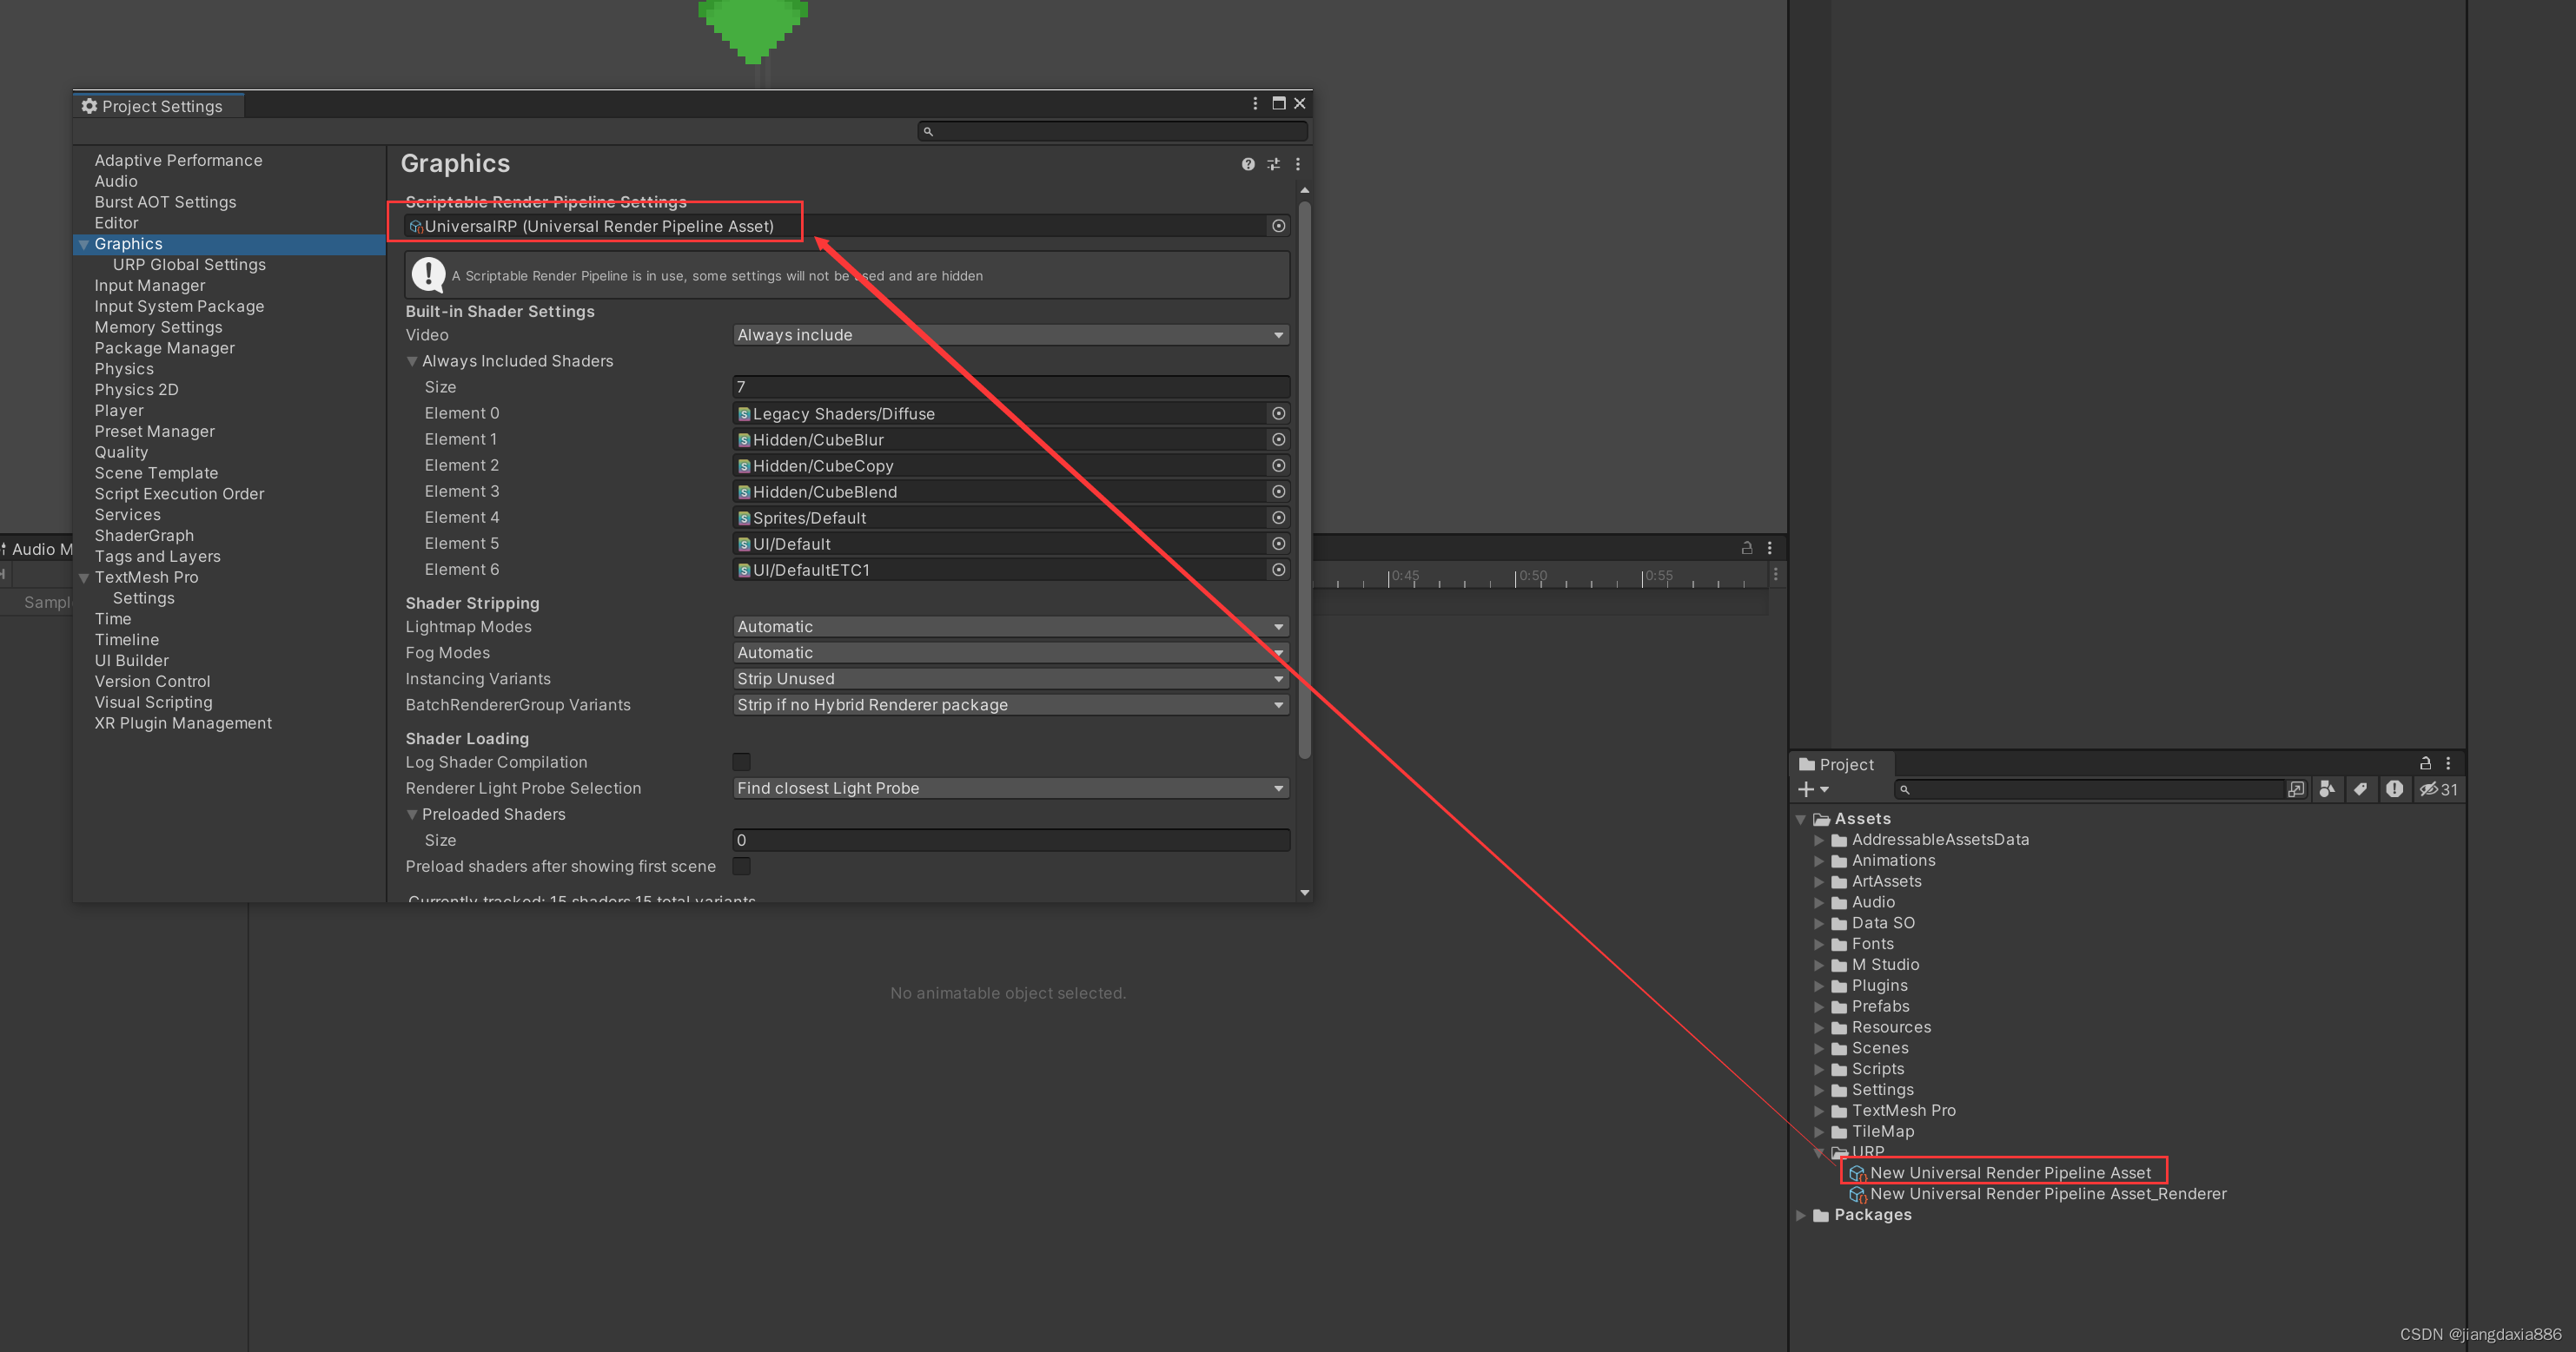Image resolution: width=2576 pixels, height=1352 pixels.
Task: Click the search by import log type icon
Action: 2394,788
